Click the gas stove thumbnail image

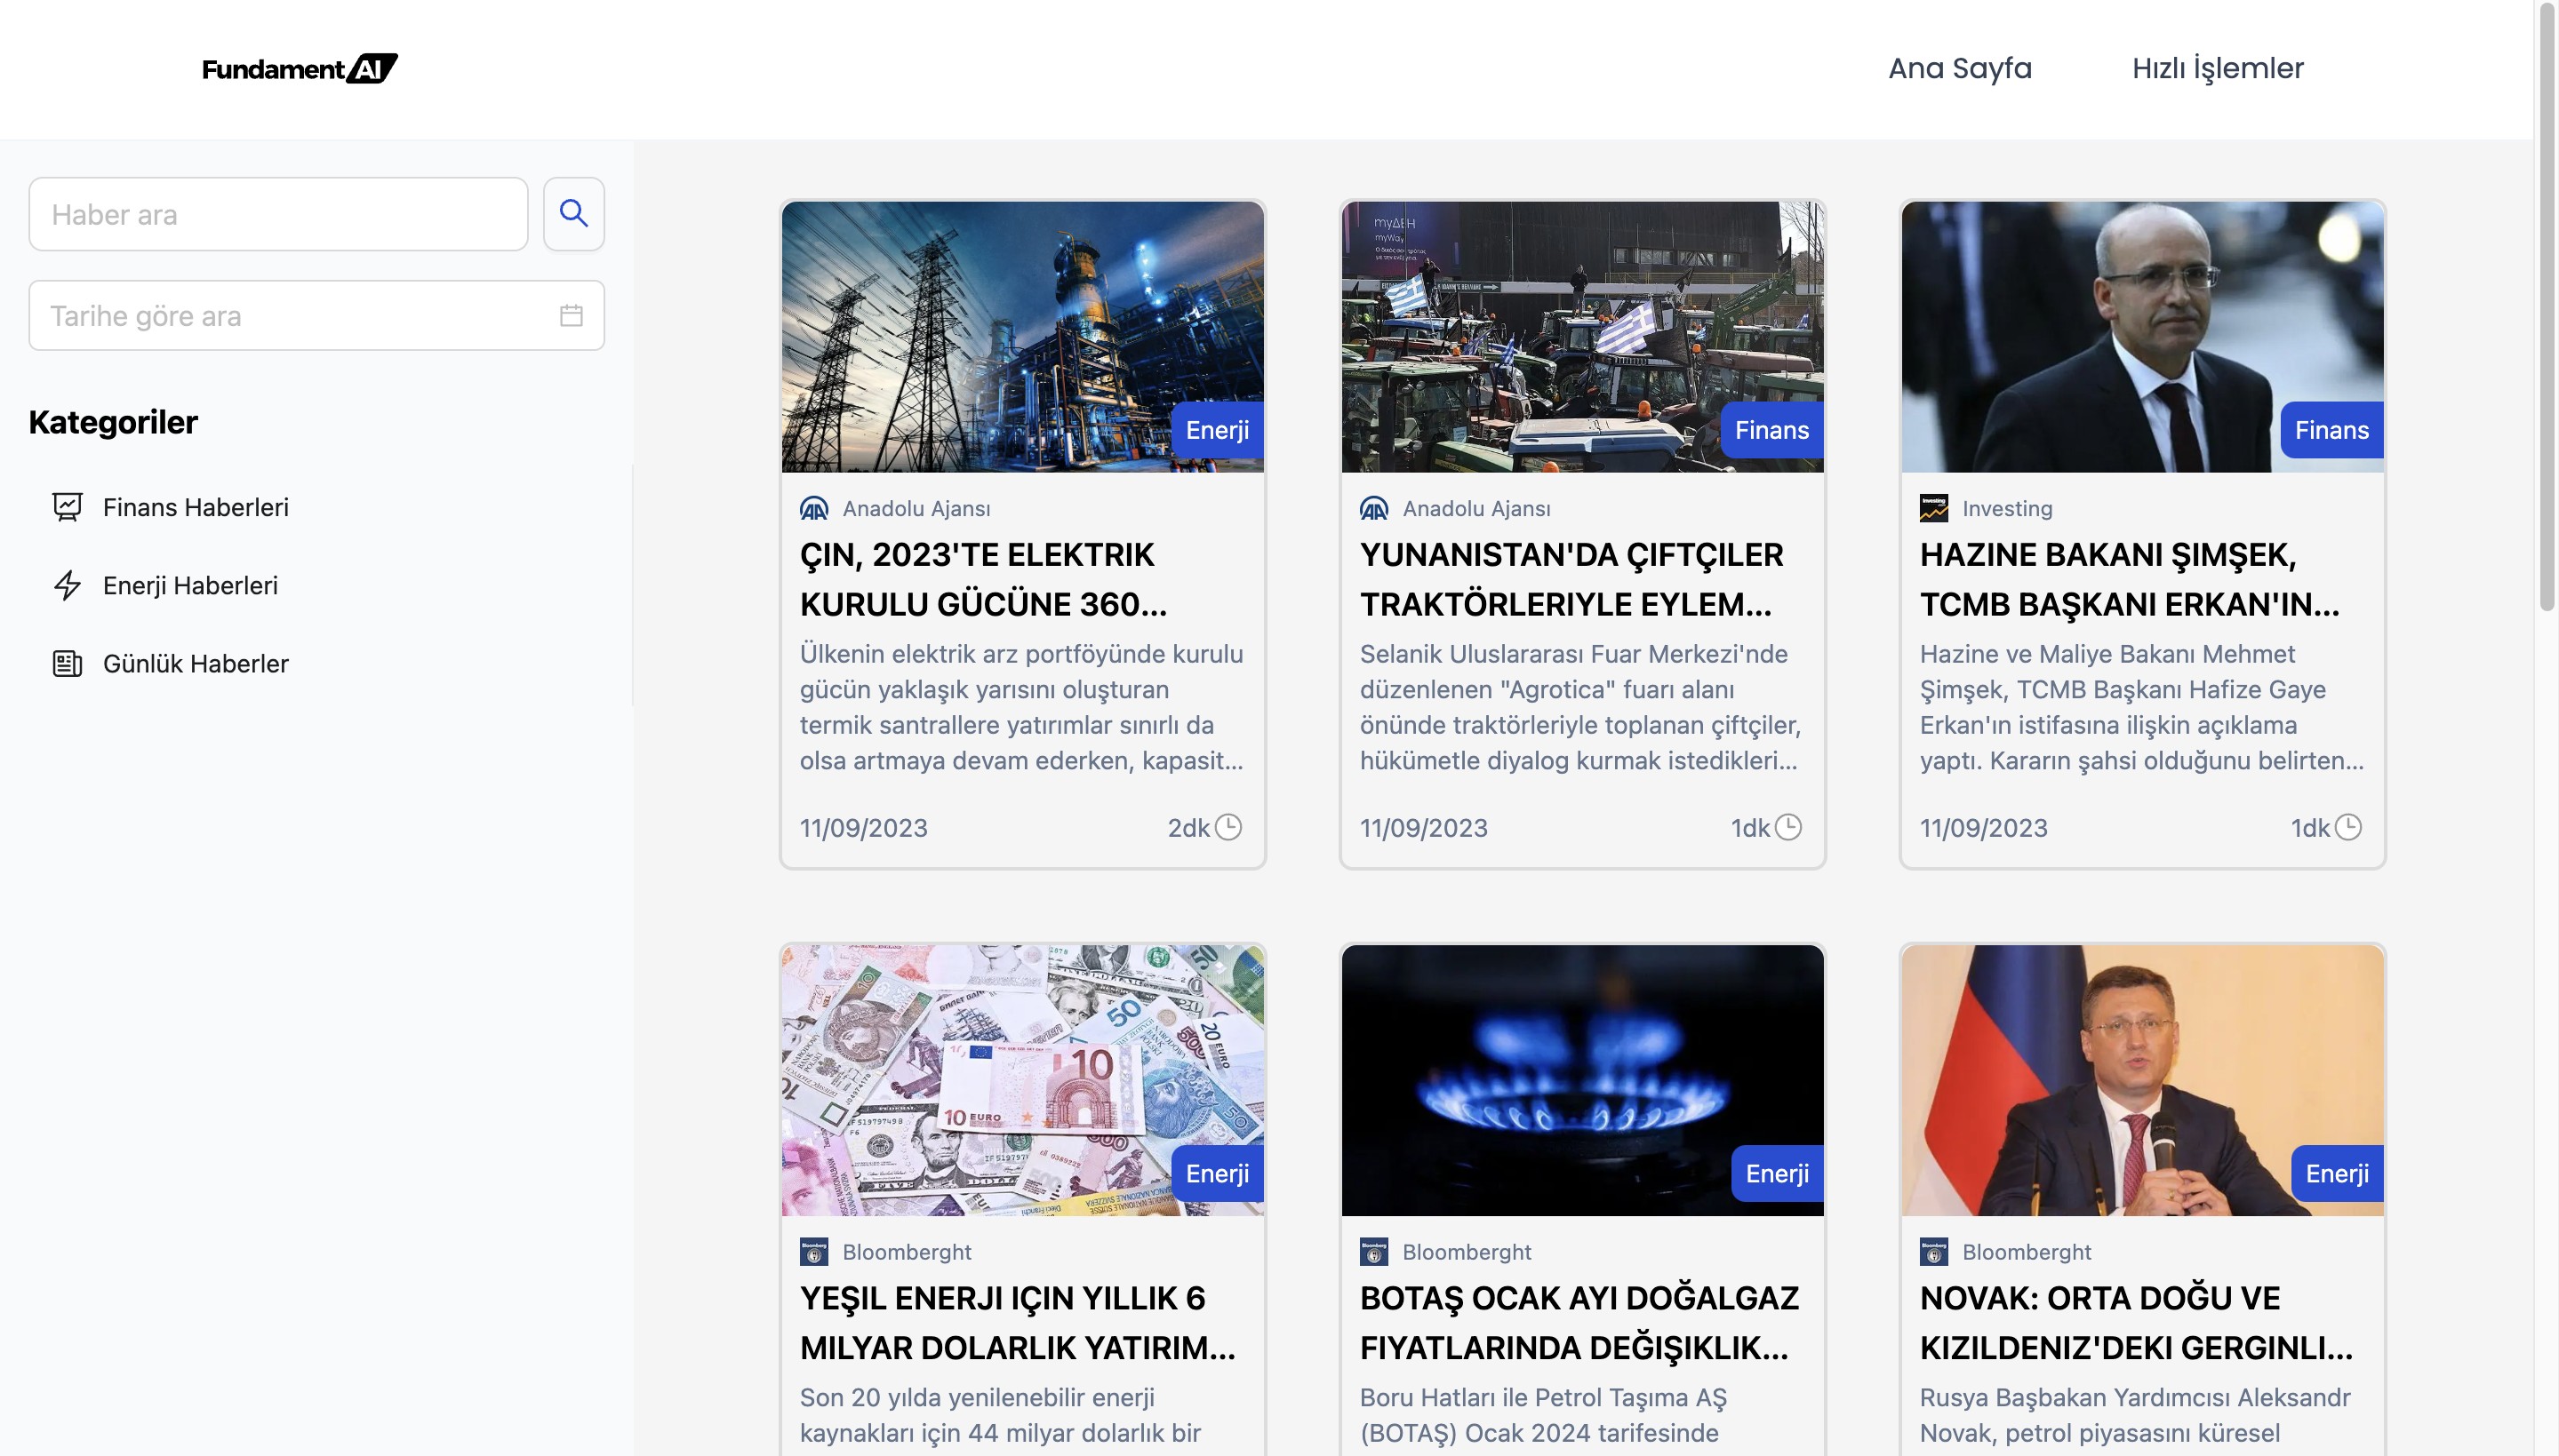click(1583, 1080)
